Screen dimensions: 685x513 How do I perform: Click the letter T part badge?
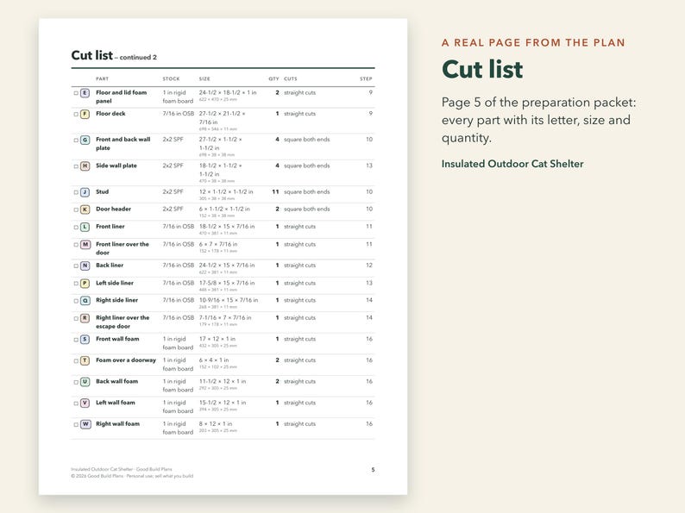coord(85,360)
